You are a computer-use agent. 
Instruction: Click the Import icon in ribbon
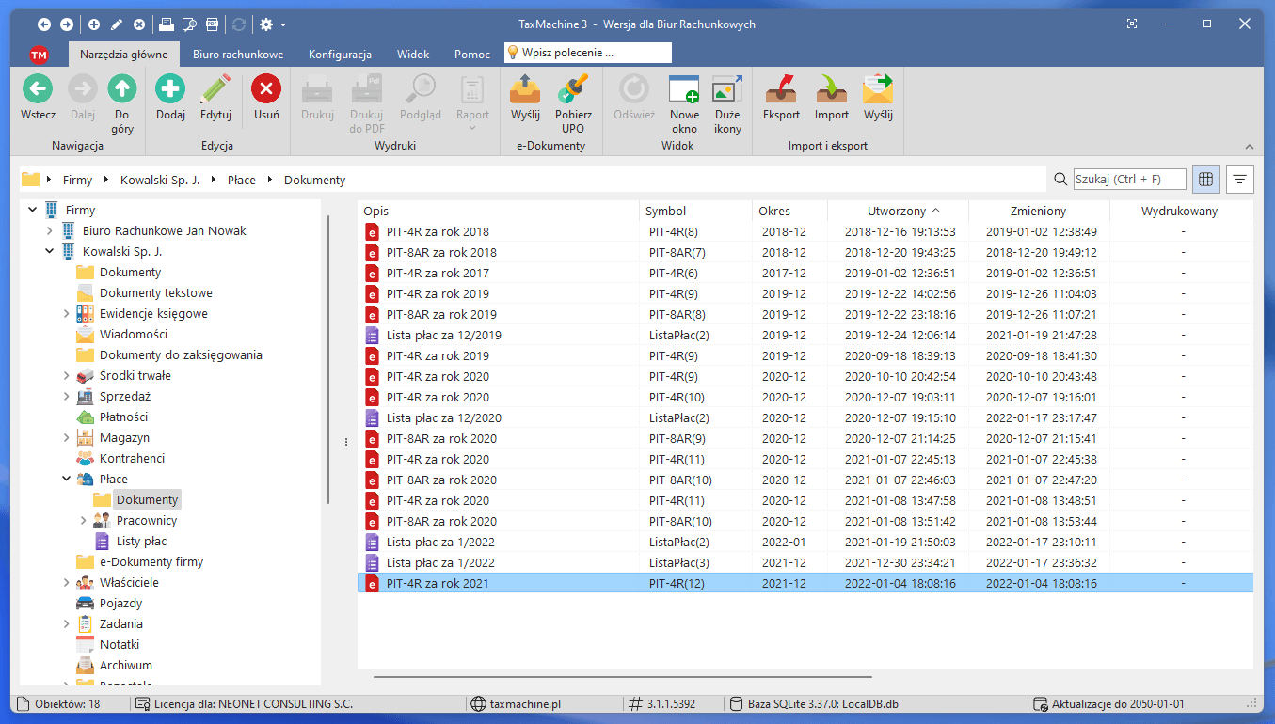tap(831, 90)
